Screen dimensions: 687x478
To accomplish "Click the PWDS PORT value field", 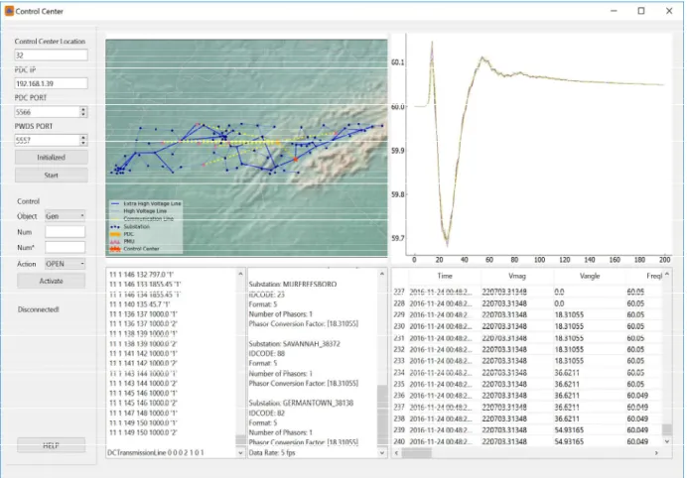I will click(x=47, y=141).
